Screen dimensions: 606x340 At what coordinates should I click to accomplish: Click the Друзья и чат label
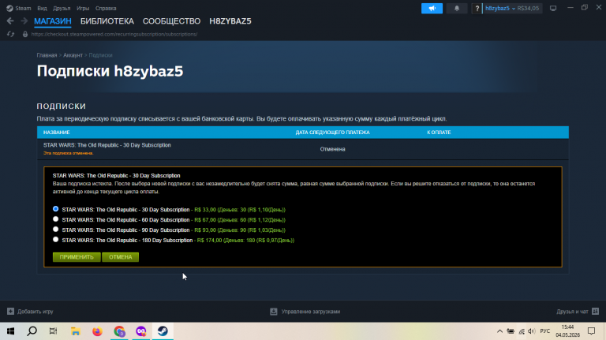[x=572, y=312]
